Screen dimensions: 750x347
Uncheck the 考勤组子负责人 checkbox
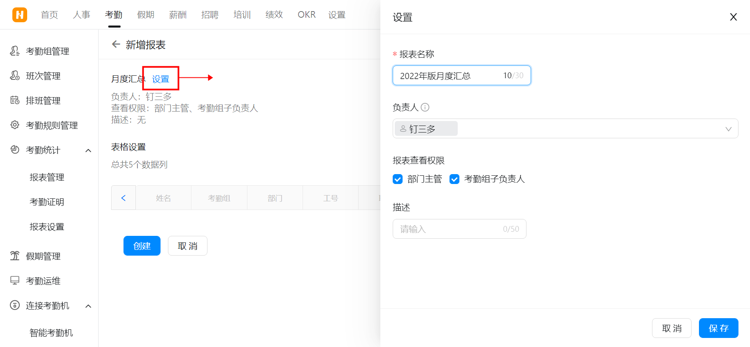(x=454, y=179)
